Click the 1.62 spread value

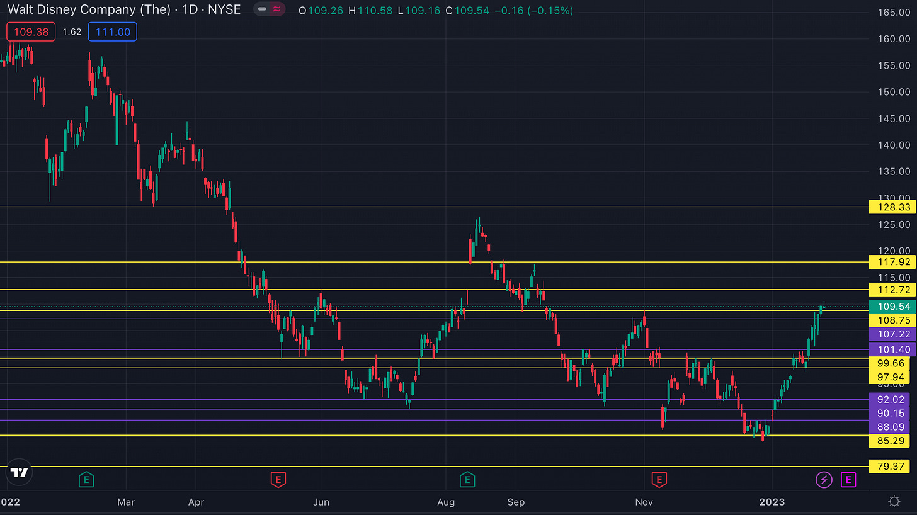[x=72, y=31]
